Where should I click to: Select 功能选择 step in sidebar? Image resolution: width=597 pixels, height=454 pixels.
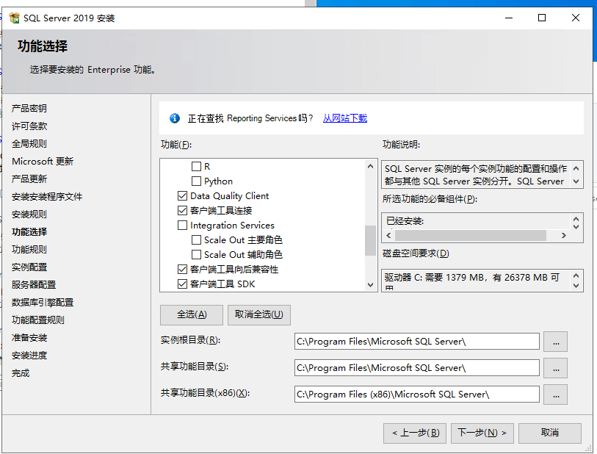tap(29, 232)
